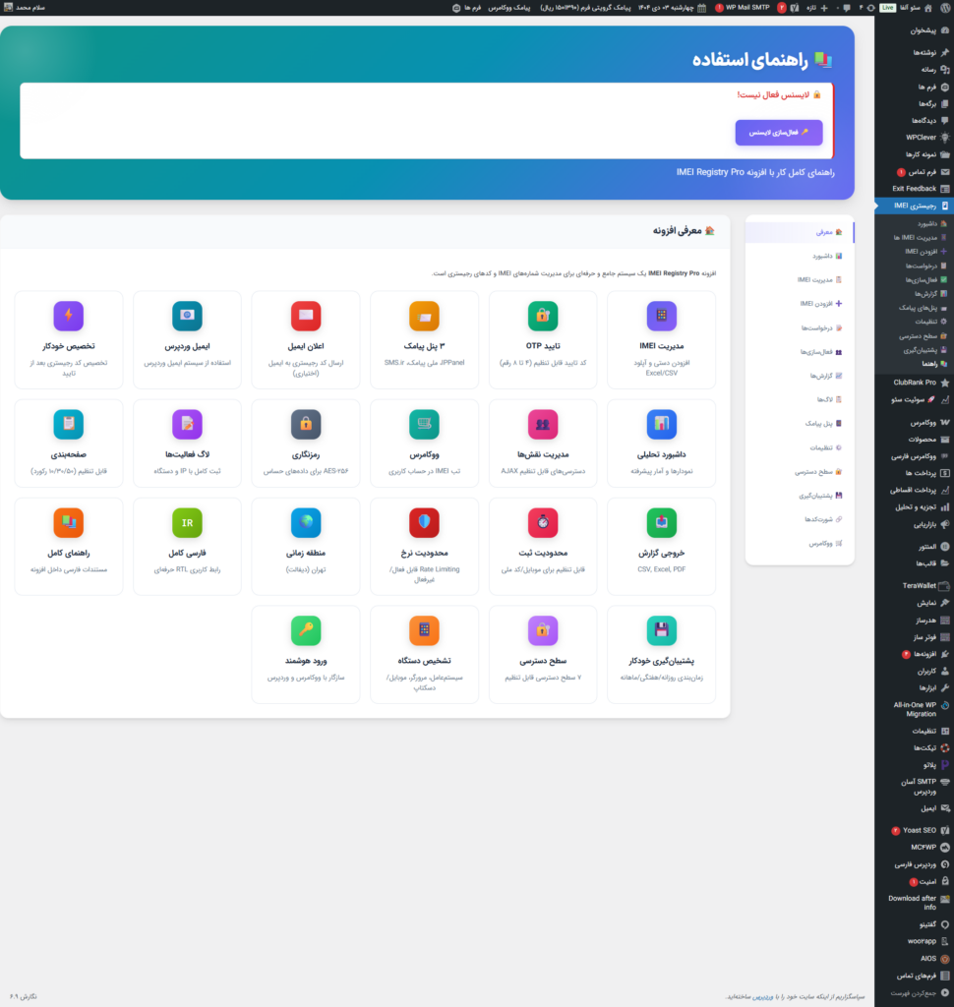Open All-in-One WP Migration in sidebar

pos(915,709)
